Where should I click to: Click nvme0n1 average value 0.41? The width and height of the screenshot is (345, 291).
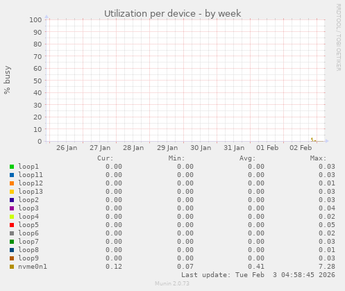tap(256, 267)
